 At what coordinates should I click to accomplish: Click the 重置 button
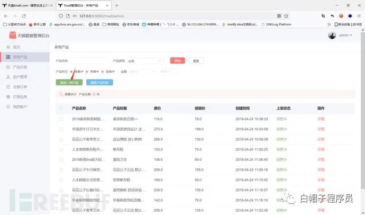click(x=196, y=61)
